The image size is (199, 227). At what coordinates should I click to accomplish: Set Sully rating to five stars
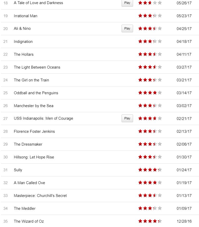[x=160, y=170]
